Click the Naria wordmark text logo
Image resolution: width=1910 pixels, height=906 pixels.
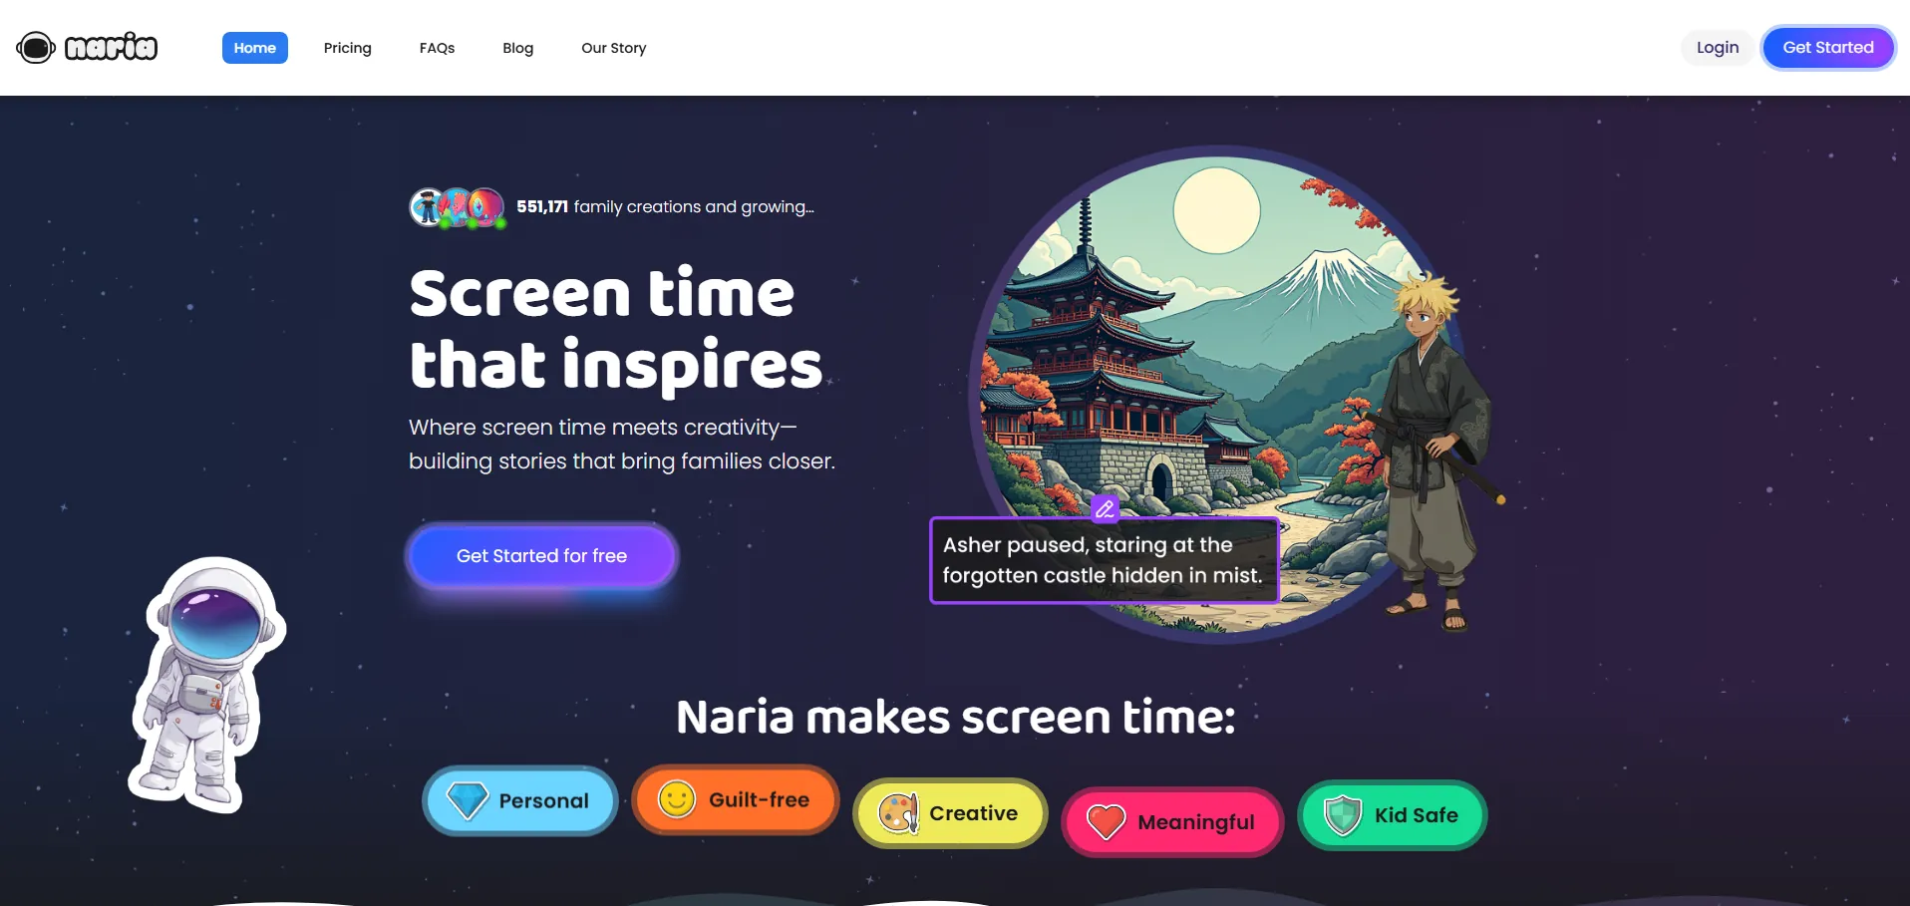pyautogui.click(x=111, y=47)
